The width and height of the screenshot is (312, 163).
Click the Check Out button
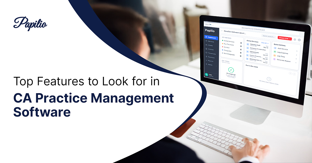pos(285,38)
